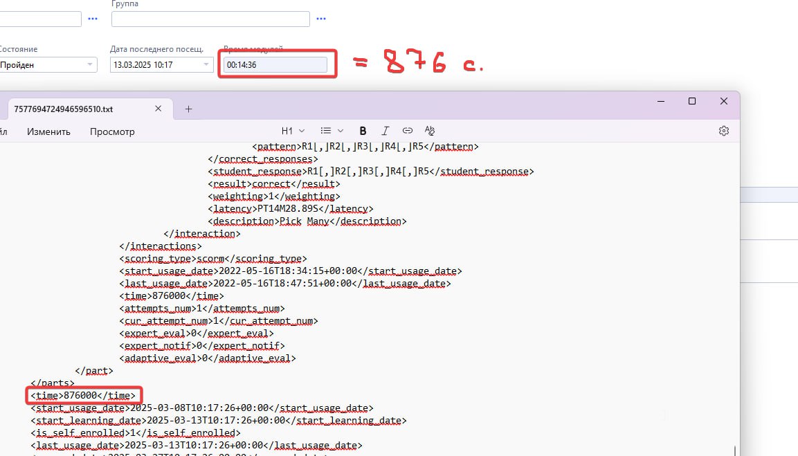The width and height of the screenshot is (798, 456).
Task: Open the Изменить menu
Action: (48, 131)
